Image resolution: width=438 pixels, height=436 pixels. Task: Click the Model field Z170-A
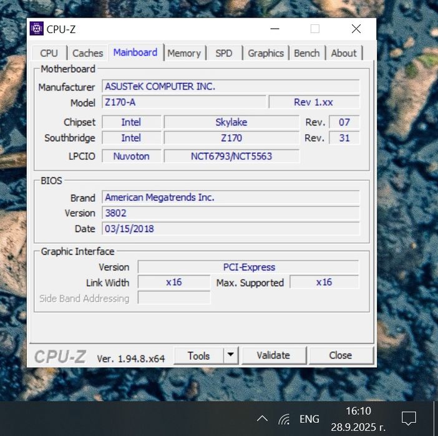pos(184,102)
